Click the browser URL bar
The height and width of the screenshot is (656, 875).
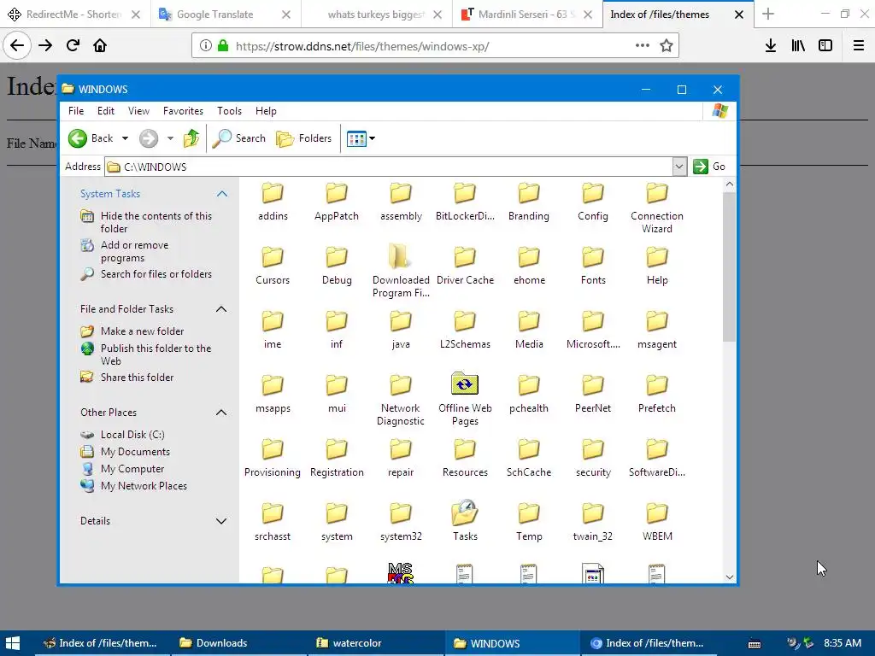tap(435, 46)
